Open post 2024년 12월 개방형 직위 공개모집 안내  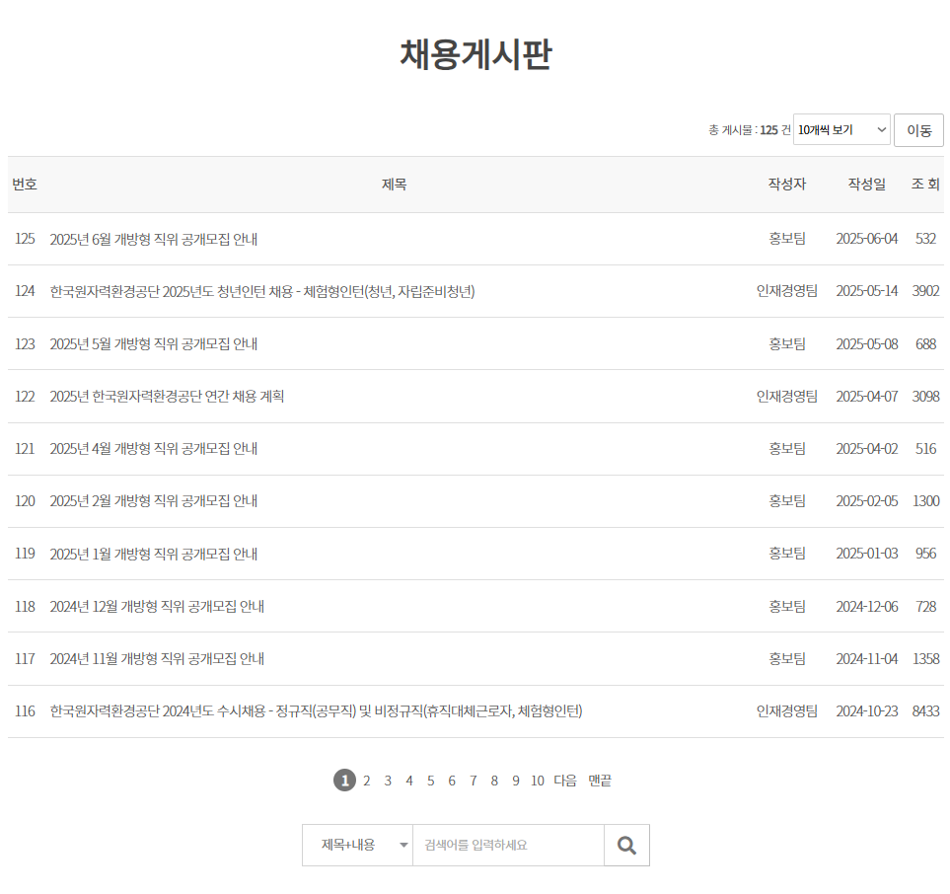tap(157, 606)
